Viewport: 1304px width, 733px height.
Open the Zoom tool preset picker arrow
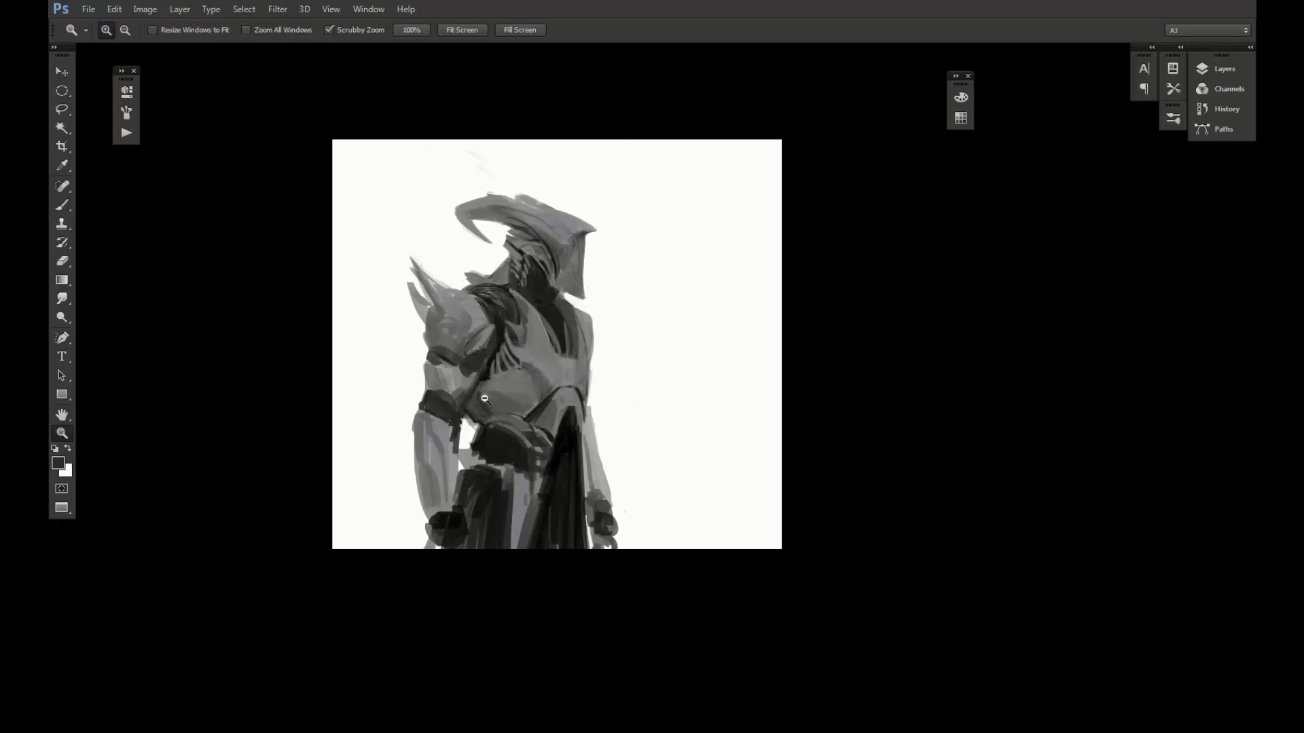[x=86, y=31]
